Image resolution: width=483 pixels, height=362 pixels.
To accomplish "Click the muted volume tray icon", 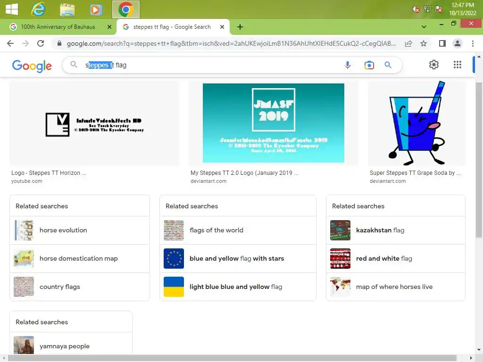I will click(416, 9).
